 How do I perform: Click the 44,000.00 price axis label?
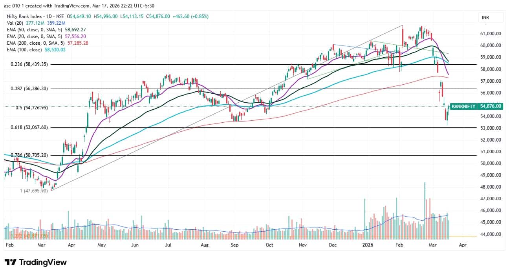(490, 234)
